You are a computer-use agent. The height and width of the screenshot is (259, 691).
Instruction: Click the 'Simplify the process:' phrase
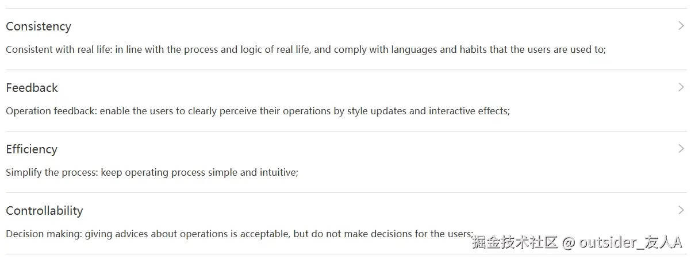click(52, 172)
